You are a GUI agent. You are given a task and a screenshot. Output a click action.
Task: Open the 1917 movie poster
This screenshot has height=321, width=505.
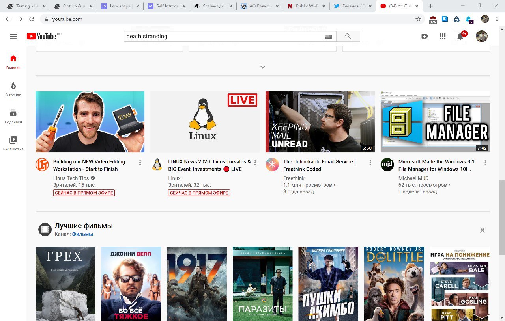coord(197,284)
